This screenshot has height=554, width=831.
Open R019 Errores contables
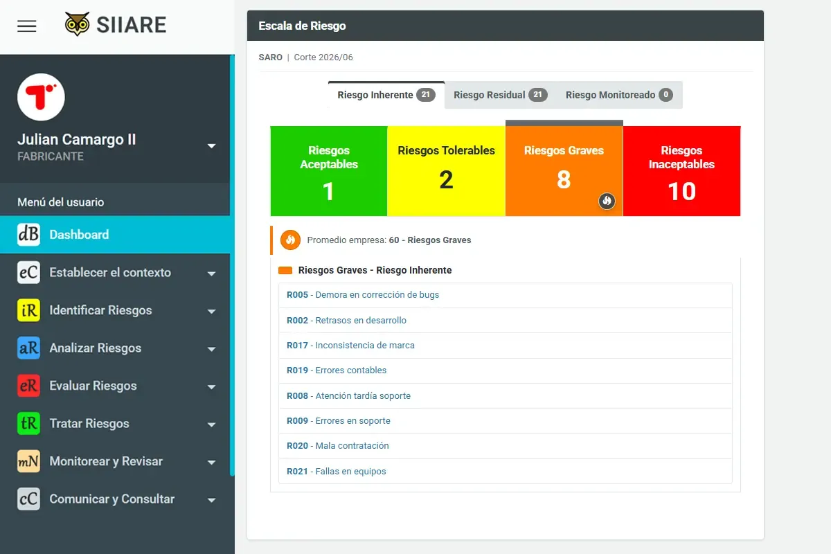[x=505, y=370]
